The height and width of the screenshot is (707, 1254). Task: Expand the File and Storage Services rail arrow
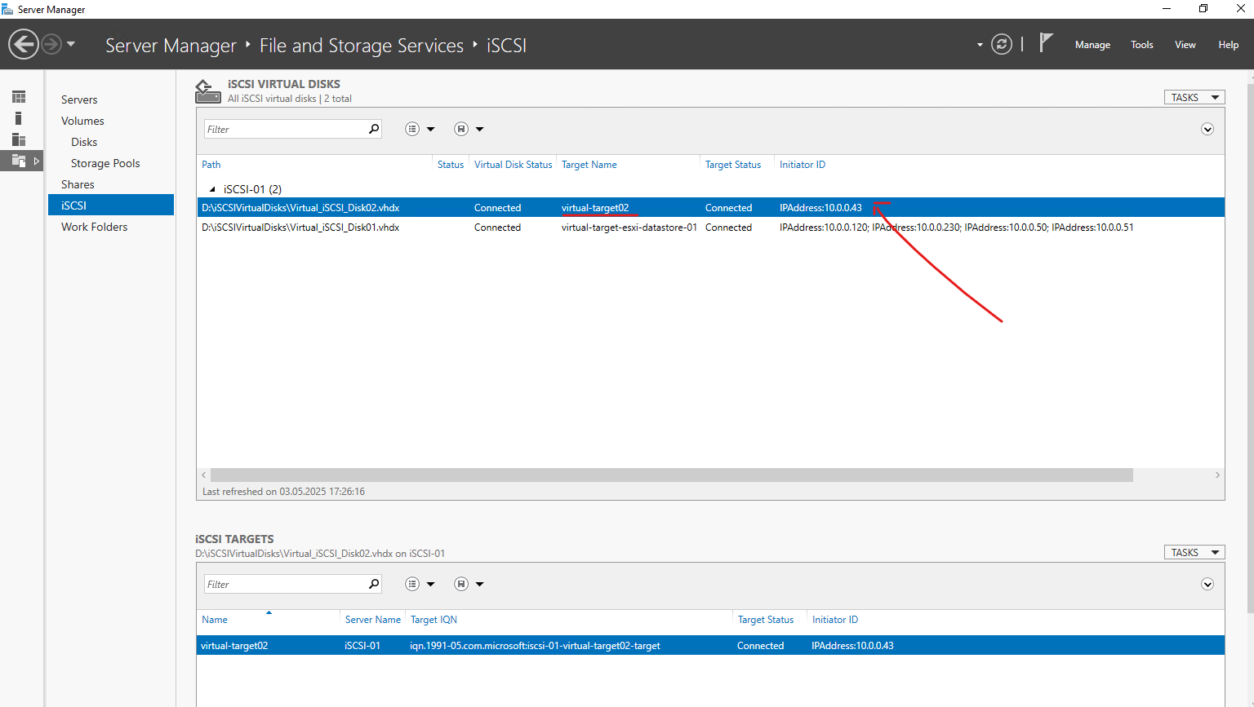(x=36, y=161)
